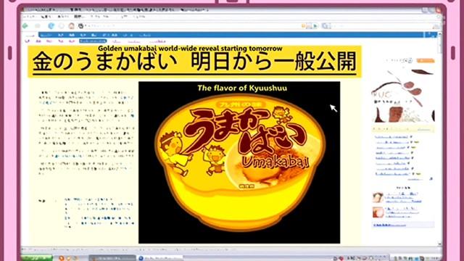
Task: Click the search engine icon by search box
Action: (x=326, y=26)
